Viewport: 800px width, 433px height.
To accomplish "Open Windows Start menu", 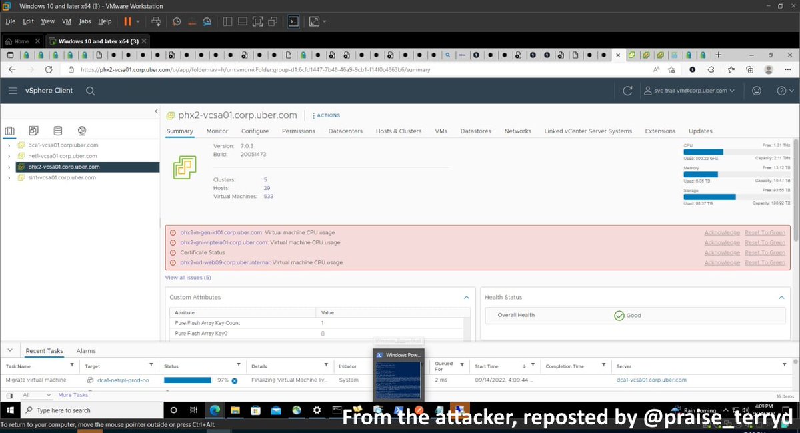I will 10,410.
